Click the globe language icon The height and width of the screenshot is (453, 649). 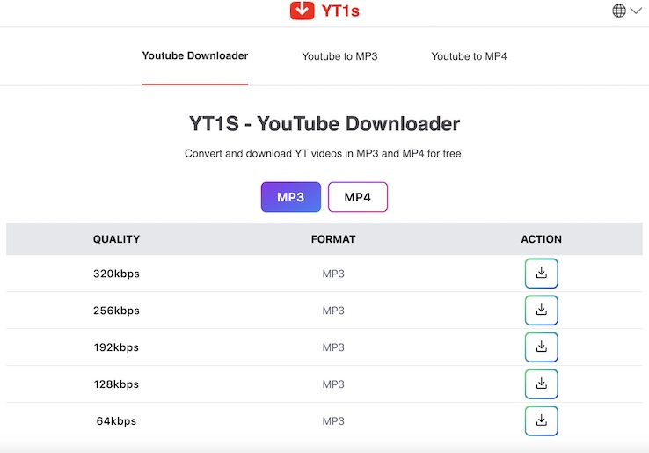pos(619,11)
